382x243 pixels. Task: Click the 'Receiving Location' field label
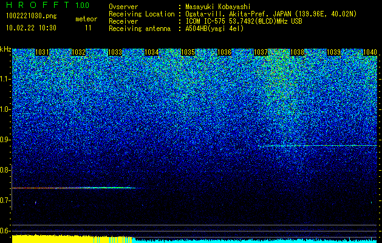142,14
